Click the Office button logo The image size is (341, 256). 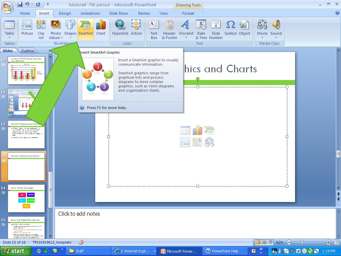pos(7,7)
